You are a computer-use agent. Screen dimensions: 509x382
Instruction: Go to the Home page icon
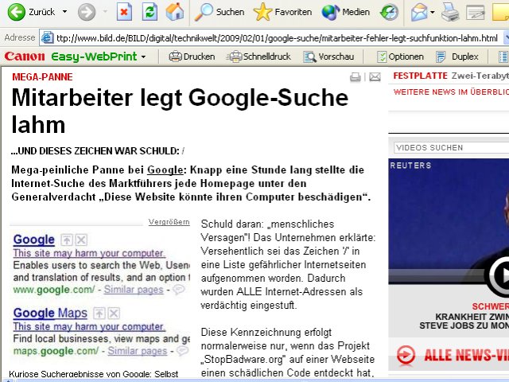pos(175,12)
